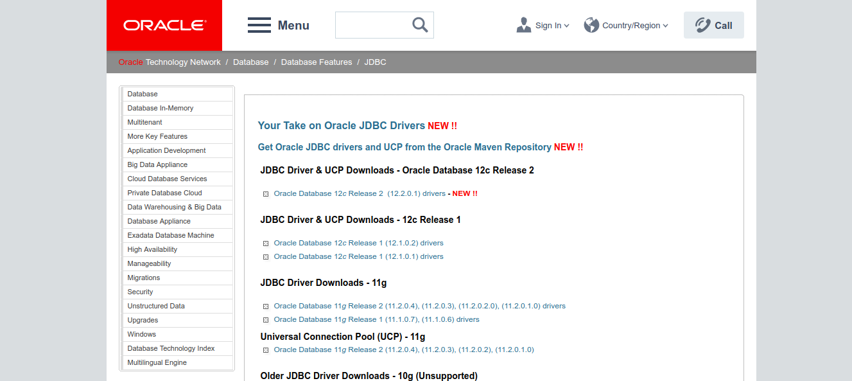The image size is (852, 381).
Task: Click the search magnifier icon
Action: (x=420, y=25)
